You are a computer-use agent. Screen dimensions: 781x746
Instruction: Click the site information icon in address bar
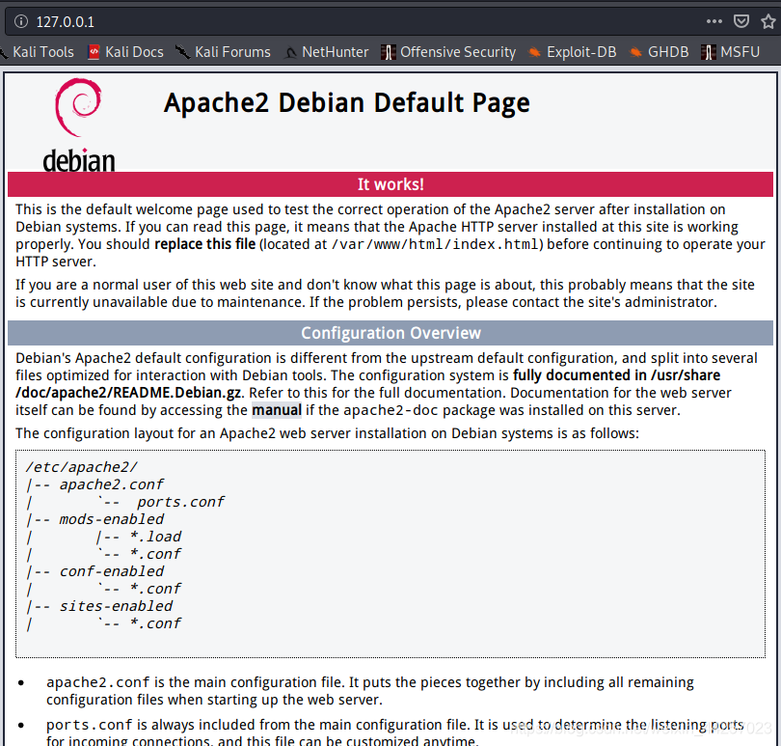[x=21, y=21]
